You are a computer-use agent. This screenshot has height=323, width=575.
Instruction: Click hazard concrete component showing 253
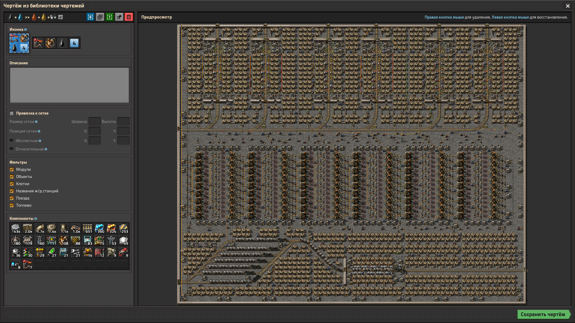[123, 228]
